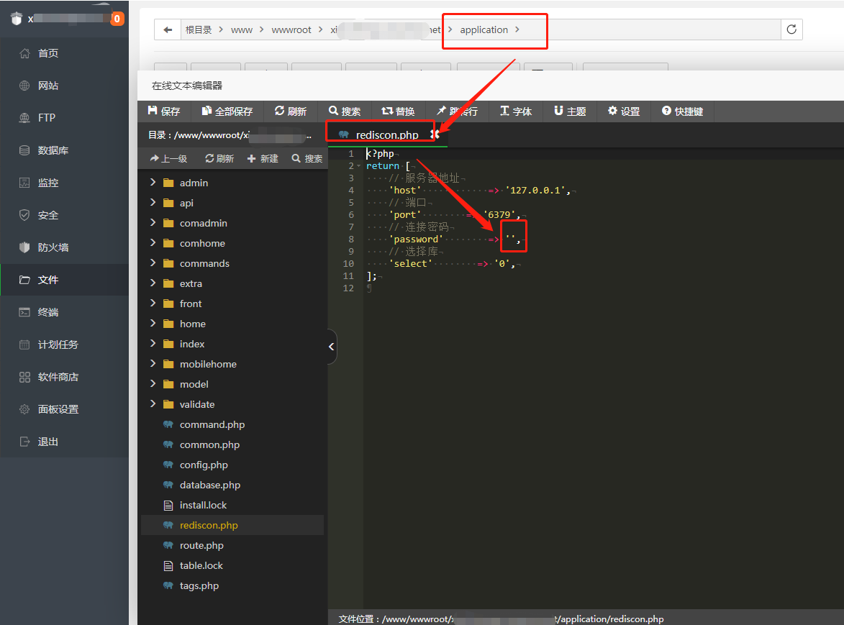Open table.lock in the file tree
The height and width of the screenshot is (625, 844).
click(x=201, y=566)
